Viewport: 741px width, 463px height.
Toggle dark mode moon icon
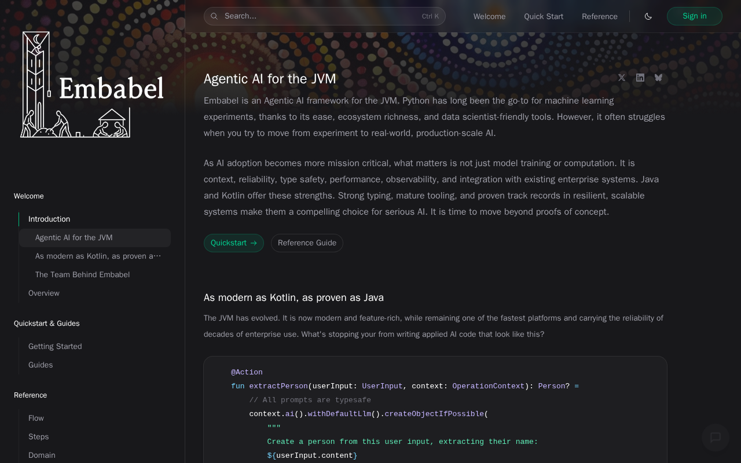[x=648, y=16]
